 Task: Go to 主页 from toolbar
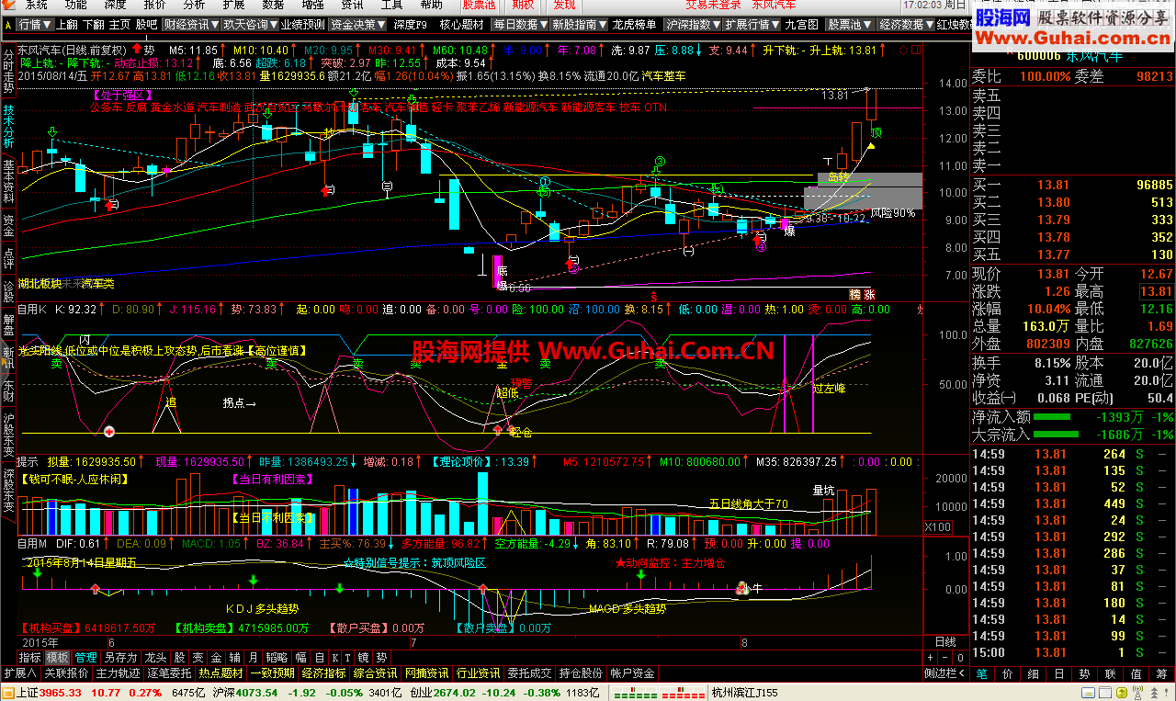click(x=120, y=25)
